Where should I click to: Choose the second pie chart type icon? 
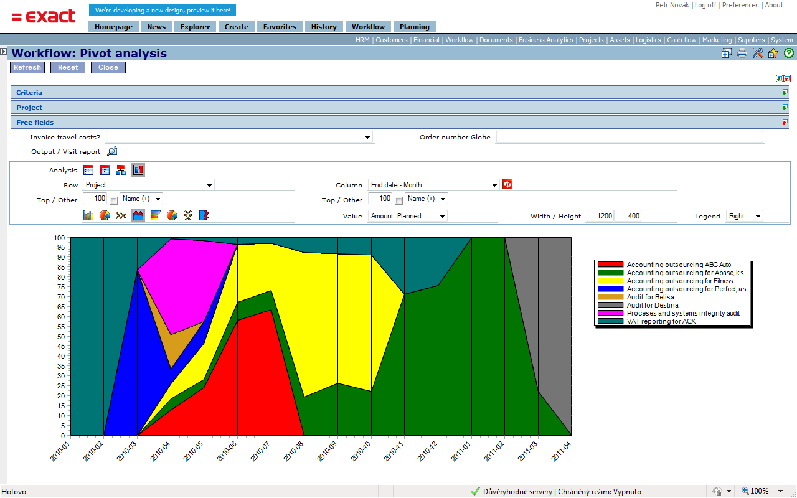coord(172,215)
